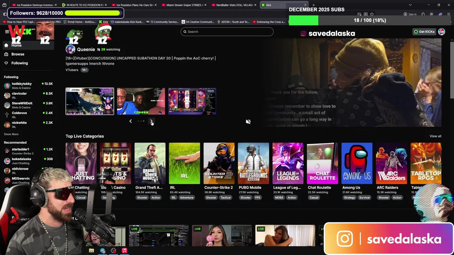Click the FPS tag under PUBG Mobile

[257, 198]
